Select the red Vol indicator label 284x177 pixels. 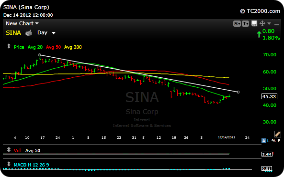pyautogui.click(x=17, y=150)
